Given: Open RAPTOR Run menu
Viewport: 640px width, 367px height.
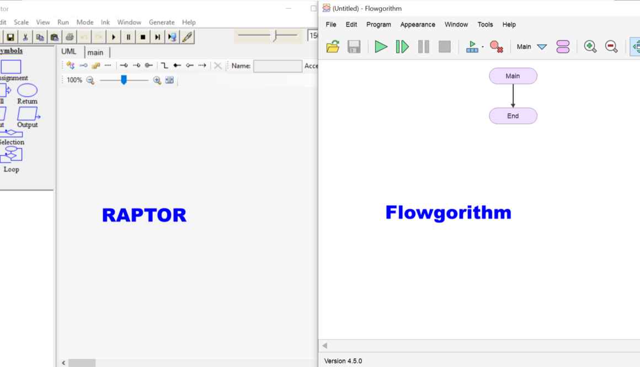Looking at the screenshot, I should click(x=63, y=22).
